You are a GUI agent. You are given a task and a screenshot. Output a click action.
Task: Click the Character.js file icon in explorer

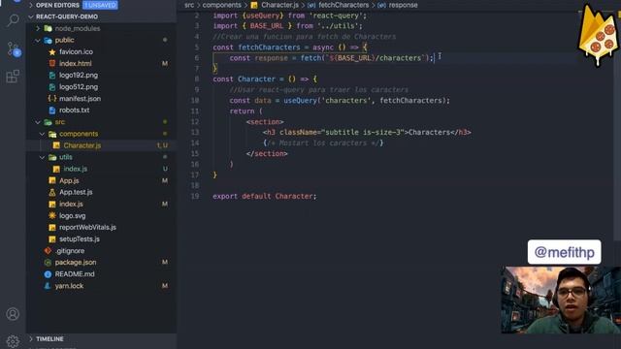(x=56, y=145)
